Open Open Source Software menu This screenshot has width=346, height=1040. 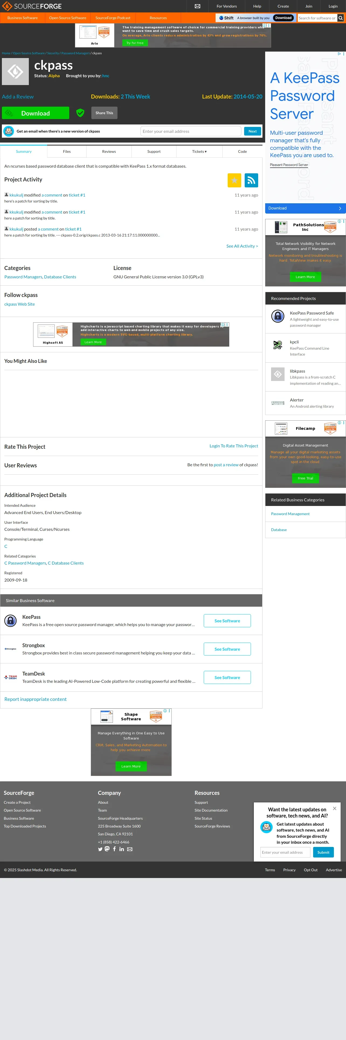pos(68,18)
